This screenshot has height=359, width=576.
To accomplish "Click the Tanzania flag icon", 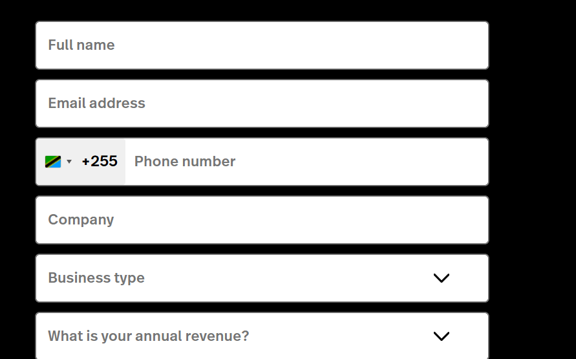I will click(x=53, y=162).
